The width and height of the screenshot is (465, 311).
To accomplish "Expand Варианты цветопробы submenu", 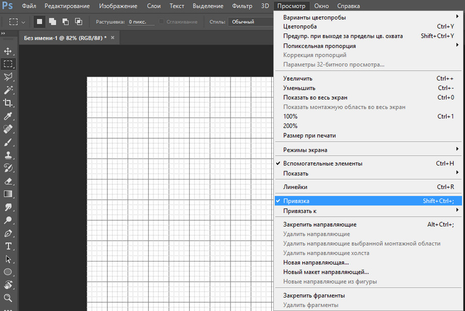I will coord(368,18).
